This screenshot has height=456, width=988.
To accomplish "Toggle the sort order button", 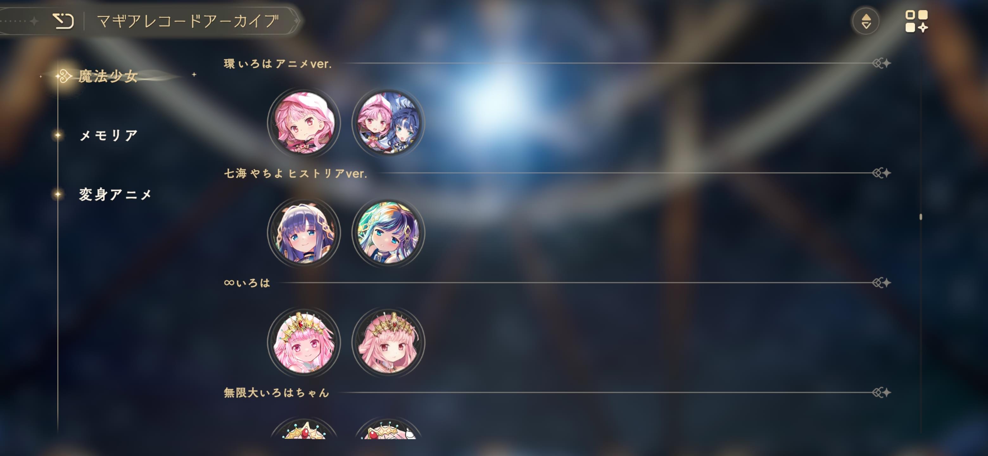I will pos(866,21).
